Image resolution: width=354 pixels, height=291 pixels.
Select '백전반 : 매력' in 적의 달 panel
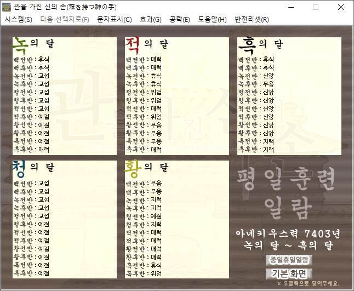[144, 60]
